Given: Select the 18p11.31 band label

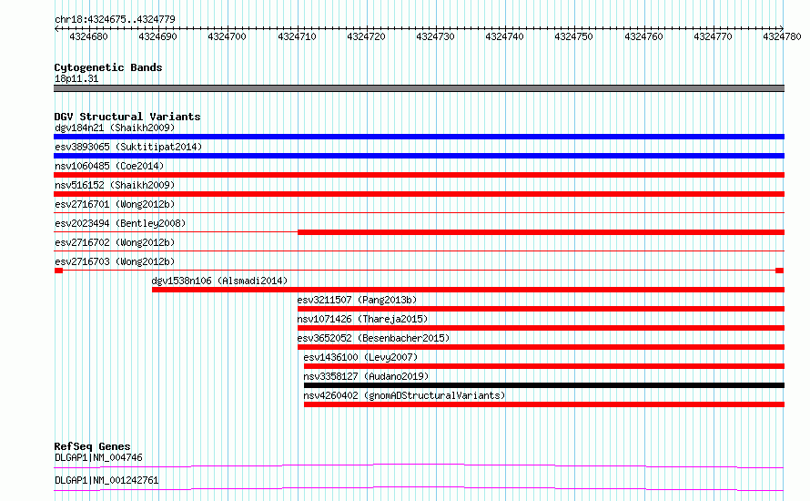Looking at the screenshot, I should coord(76,78).
